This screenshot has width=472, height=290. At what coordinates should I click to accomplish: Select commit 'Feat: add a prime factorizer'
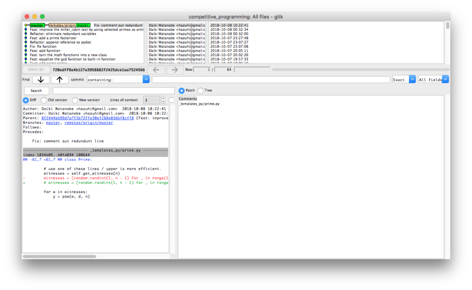tap(53, 38)
